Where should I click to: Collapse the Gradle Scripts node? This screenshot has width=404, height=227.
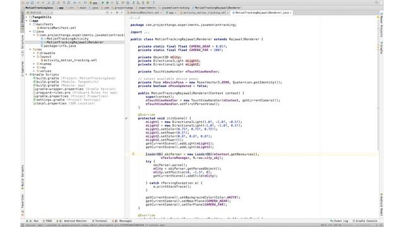tap(27, 74)
